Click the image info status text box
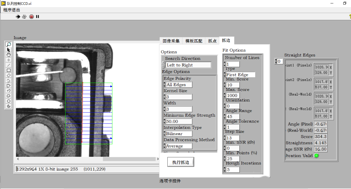The width and height of the screenshot is (351, 189). tap(87, 169)
